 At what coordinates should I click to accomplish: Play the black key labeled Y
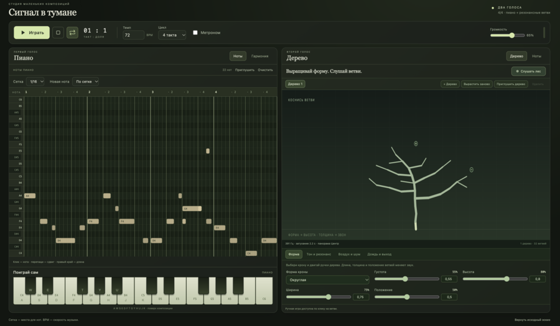point(100,286)
